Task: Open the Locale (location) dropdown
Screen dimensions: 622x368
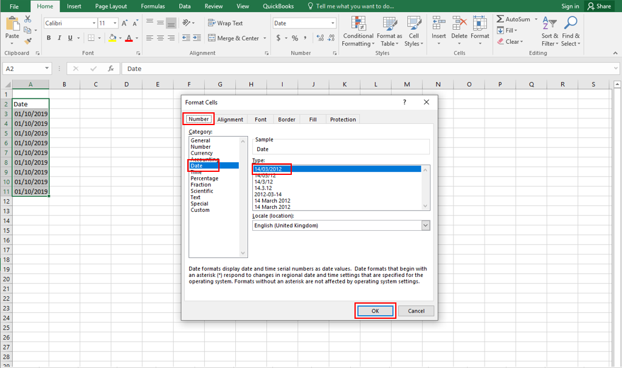Action: click(x=426, y=225)
